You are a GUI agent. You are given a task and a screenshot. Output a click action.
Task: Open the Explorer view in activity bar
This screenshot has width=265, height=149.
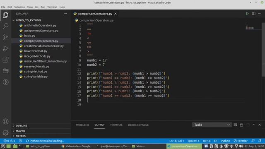click(5, 15)
